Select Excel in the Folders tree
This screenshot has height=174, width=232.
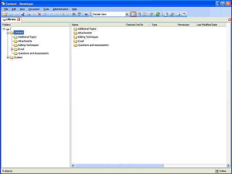click(21, 49)
